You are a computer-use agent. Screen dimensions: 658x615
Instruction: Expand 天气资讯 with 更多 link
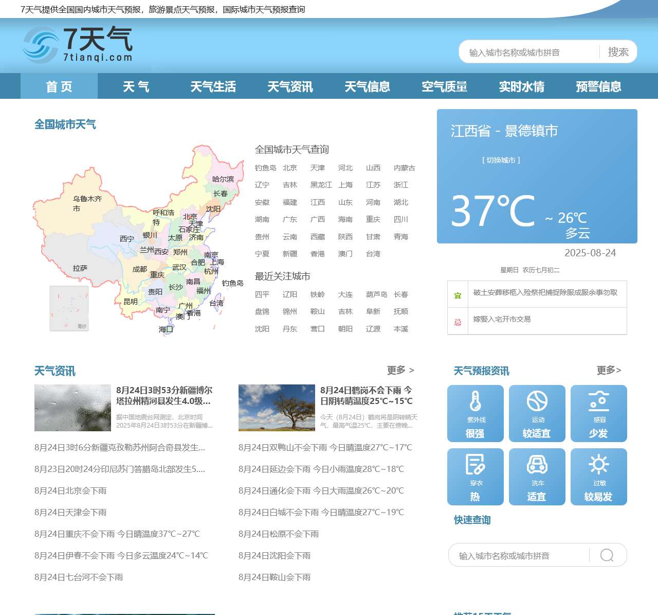point(400,370)
